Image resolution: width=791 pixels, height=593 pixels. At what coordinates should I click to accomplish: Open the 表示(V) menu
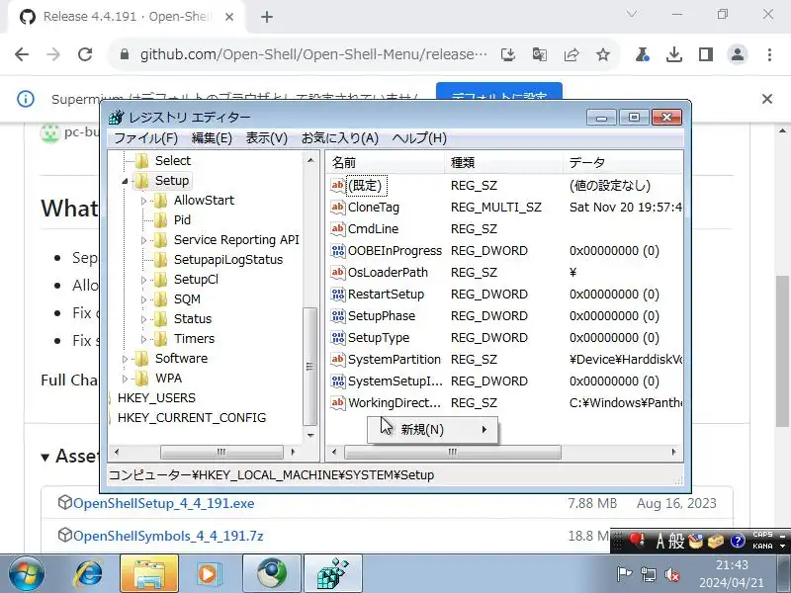266,138
